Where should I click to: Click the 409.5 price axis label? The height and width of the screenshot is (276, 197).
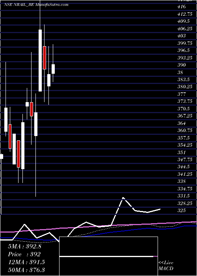184,21
